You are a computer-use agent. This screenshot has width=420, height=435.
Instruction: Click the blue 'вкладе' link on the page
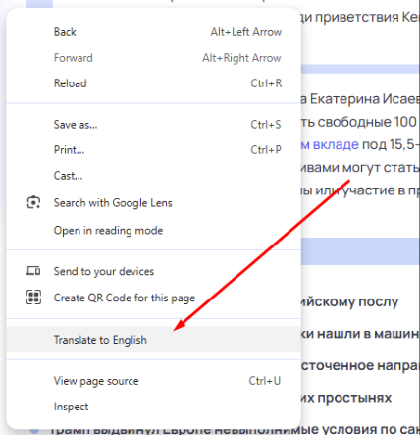pyautogui.click(x=336, y=144)
